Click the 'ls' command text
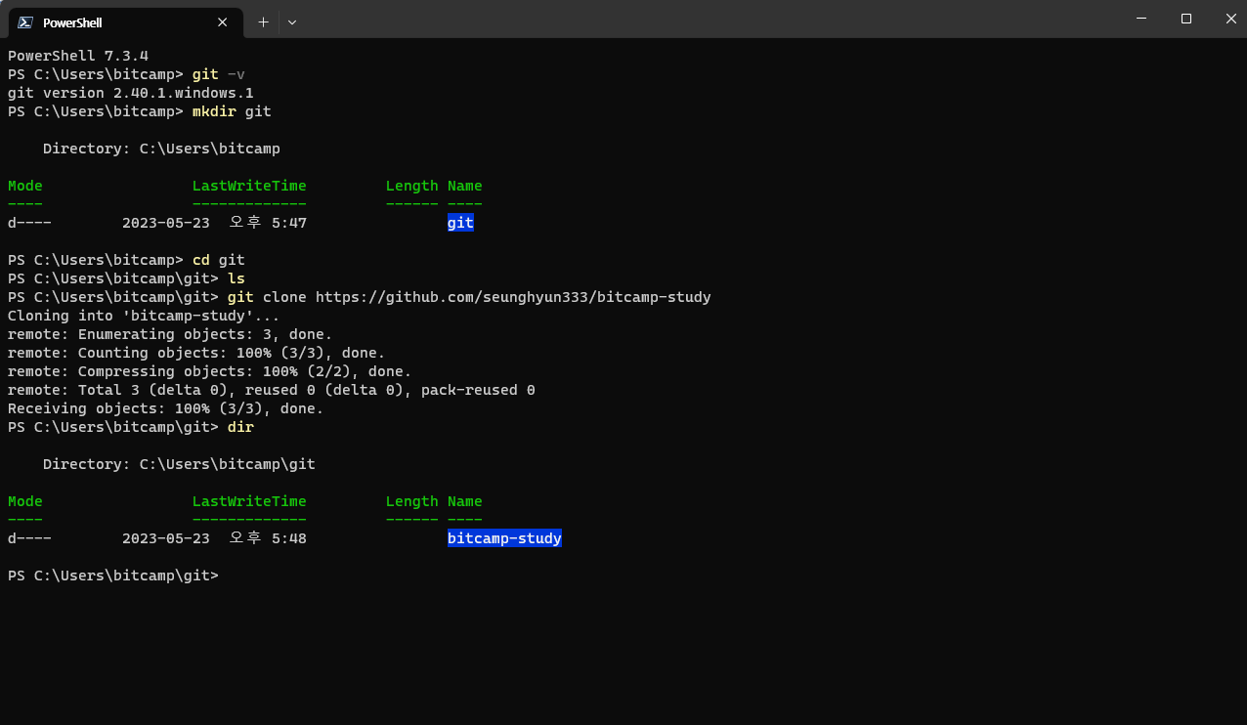Image resolution: width=1247 pixels, height=725 pixels. (x=236, y=278)
